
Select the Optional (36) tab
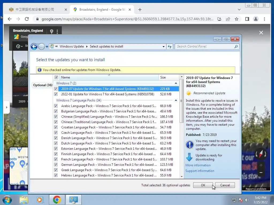43,85
